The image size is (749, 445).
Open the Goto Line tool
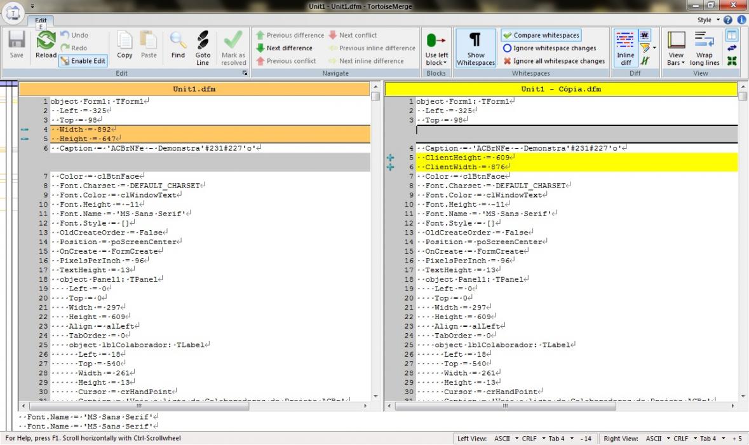tap(203, 48)
